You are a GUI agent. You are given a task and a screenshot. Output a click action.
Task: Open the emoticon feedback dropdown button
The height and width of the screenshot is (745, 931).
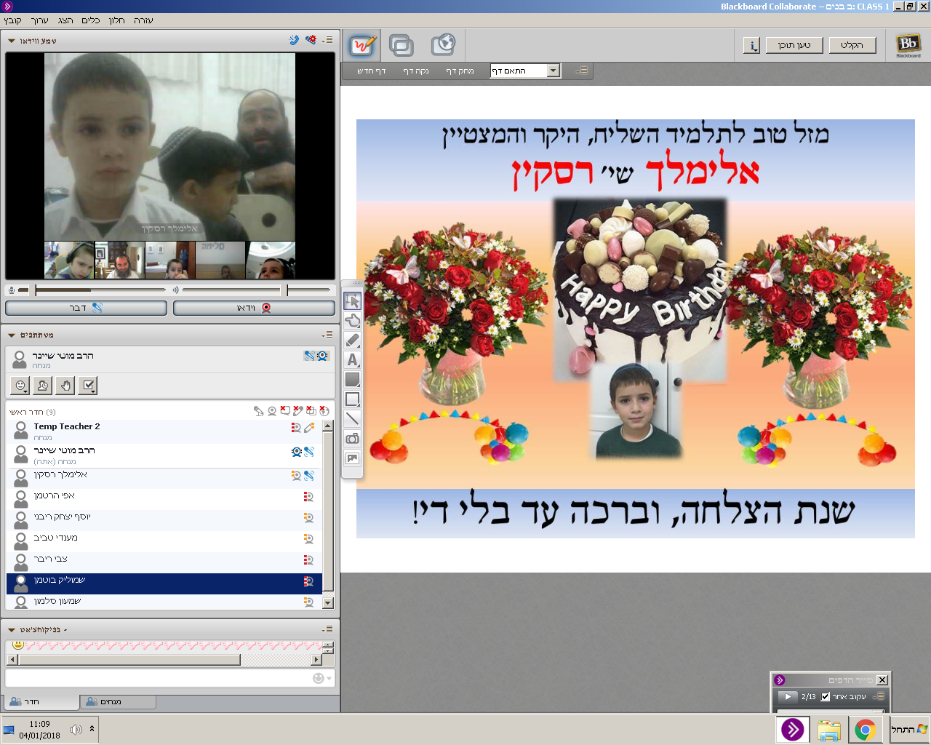pyautogui.click(x=20, y=386)
